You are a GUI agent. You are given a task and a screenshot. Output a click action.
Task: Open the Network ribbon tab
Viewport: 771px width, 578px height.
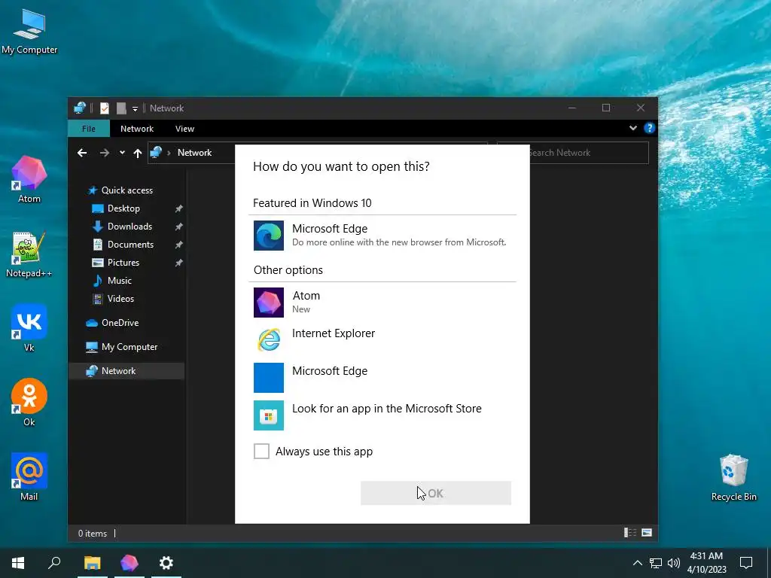coord(137,129)
